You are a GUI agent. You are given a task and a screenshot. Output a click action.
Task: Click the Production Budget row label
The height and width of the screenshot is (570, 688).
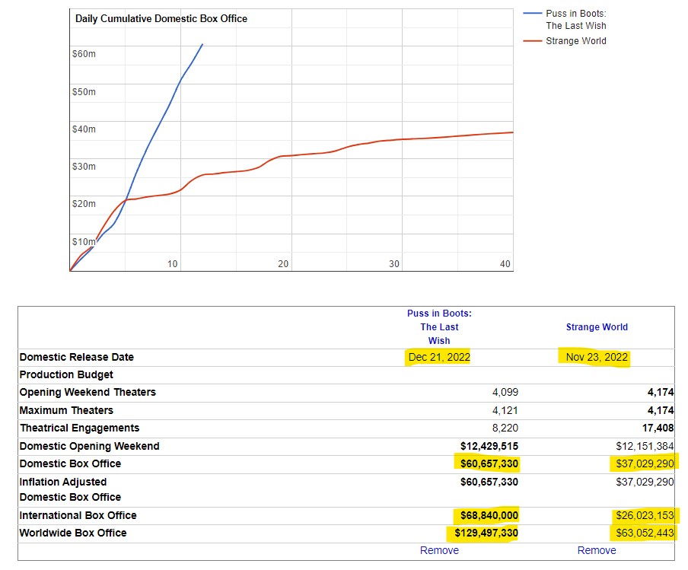point(66,374)
